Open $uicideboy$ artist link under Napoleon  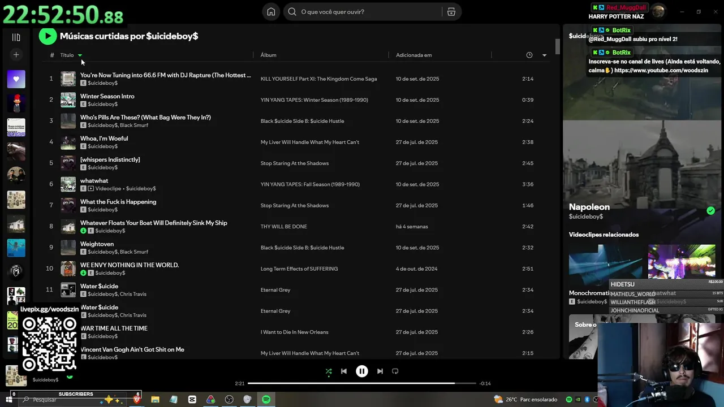[586, 217]
